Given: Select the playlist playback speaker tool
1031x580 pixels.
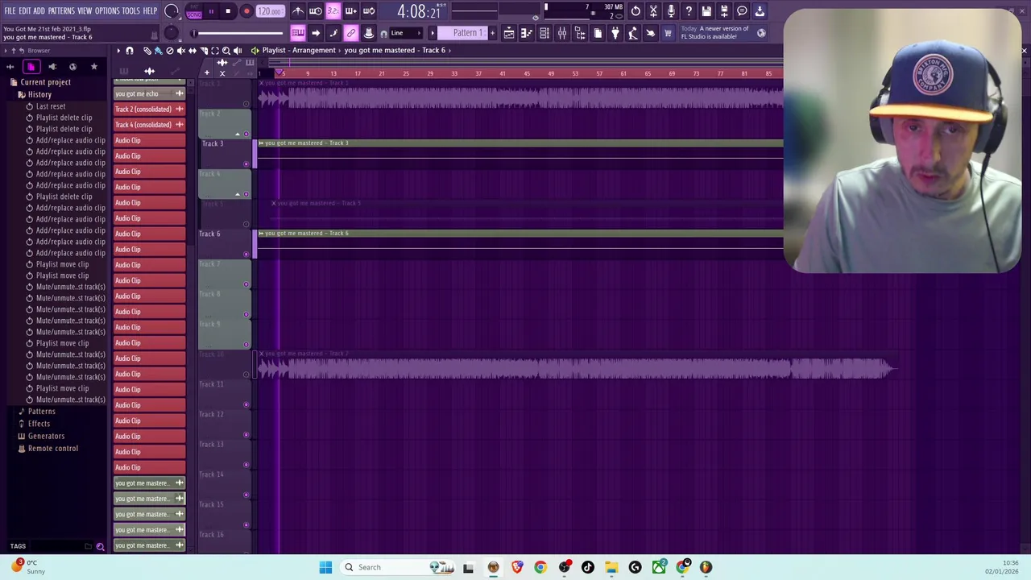Looking at the screenshot, I should [237, 51].
